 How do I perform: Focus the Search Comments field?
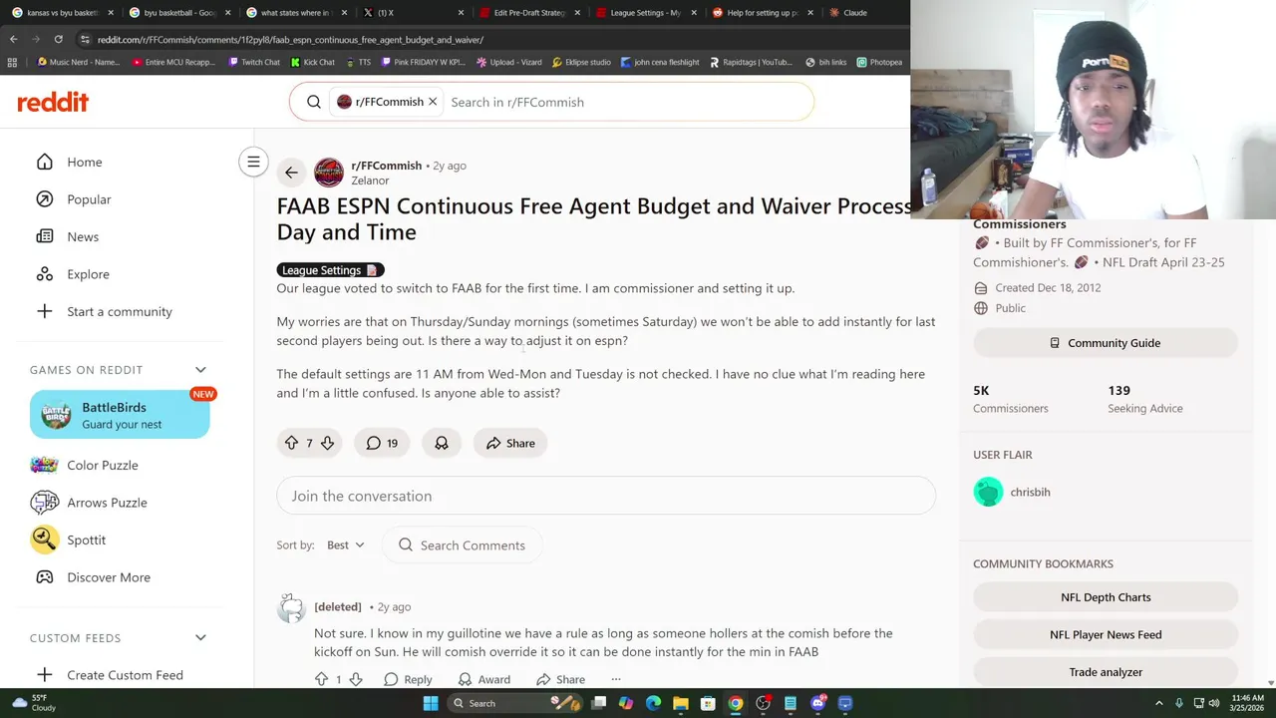(462, 545)
